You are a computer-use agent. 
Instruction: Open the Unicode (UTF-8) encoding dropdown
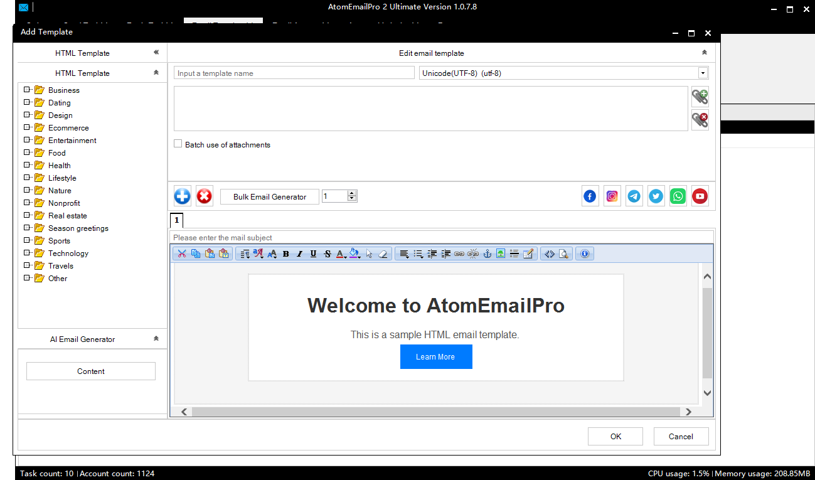(703, 73)
